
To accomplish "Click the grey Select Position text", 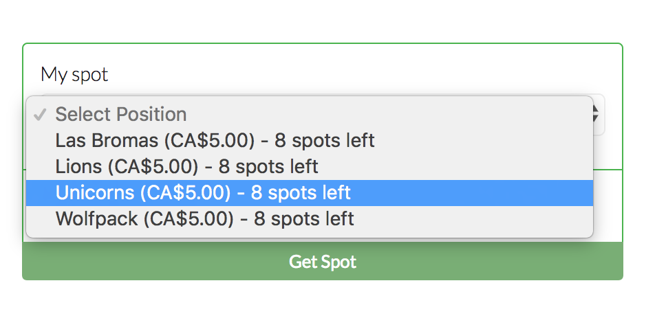I will (121, 115).
